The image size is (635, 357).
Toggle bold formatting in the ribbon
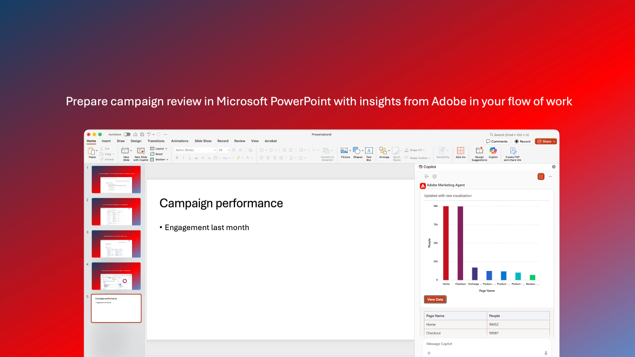[177, 158]
